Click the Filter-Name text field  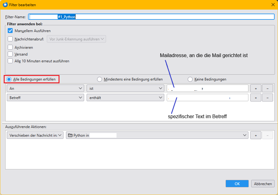151,17
